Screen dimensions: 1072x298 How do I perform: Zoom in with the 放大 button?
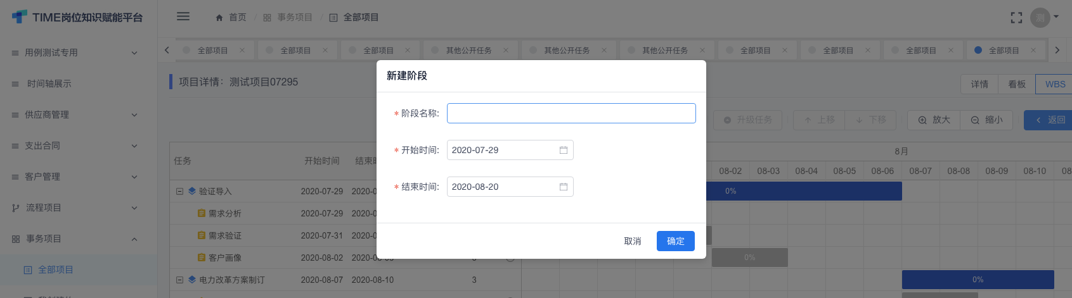click(934, 120)
